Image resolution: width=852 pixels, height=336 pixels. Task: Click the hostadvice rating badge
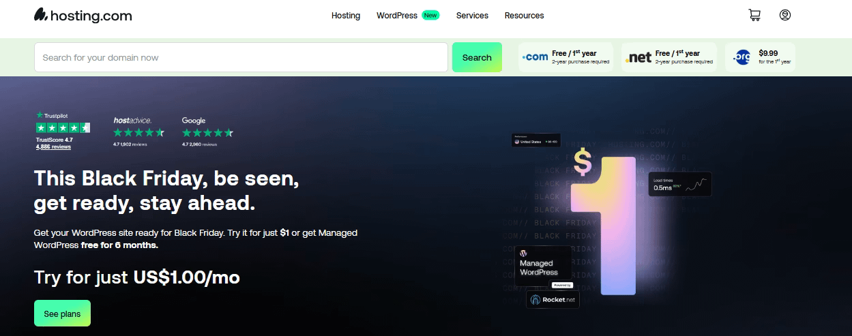point(139,132)
